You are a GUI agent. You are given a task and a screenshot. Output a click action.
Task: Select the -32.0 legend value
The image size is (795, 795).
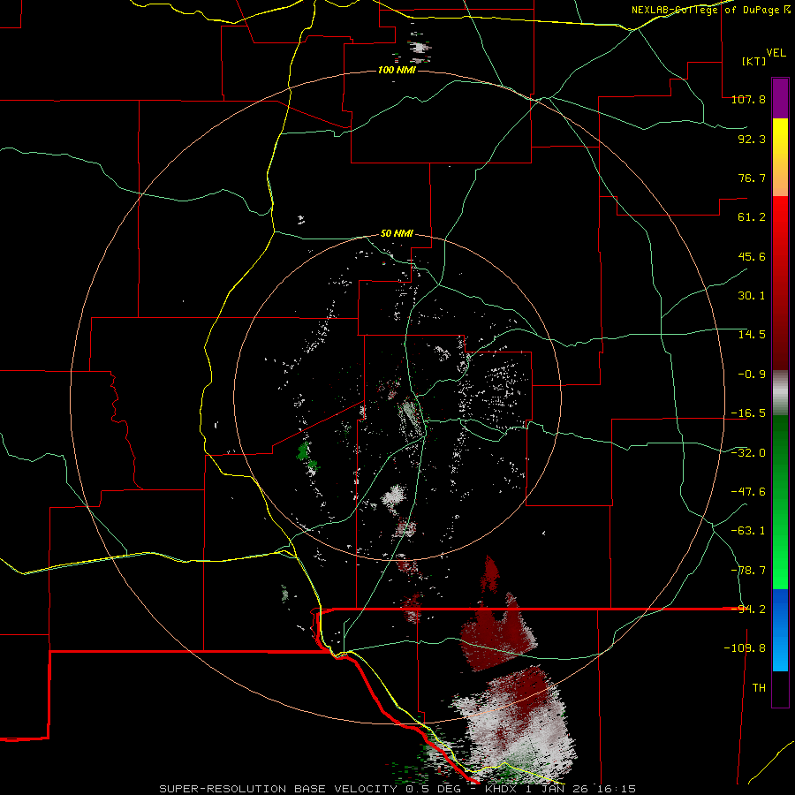[748, 453]
